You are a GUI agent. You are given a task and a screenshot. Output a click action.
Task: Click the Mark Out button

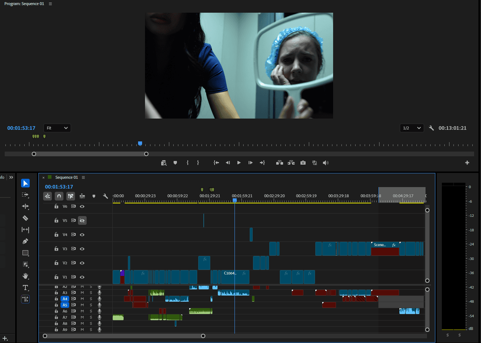pyautogui.click(x=198, y=163)
